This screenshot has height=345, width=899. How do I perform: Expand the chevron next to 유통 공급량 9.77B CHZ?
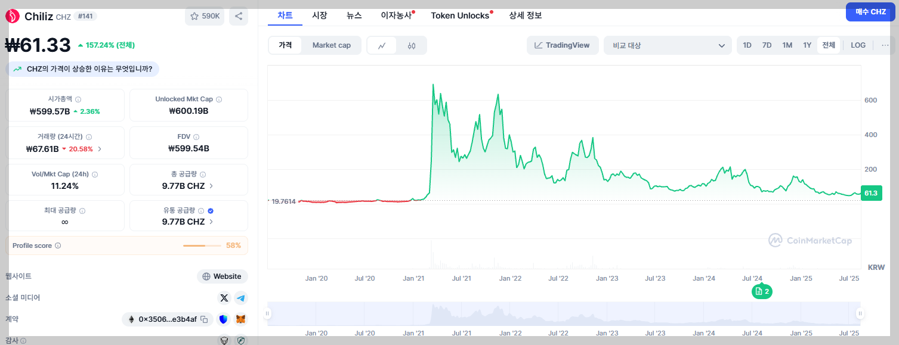pos(211,222)
